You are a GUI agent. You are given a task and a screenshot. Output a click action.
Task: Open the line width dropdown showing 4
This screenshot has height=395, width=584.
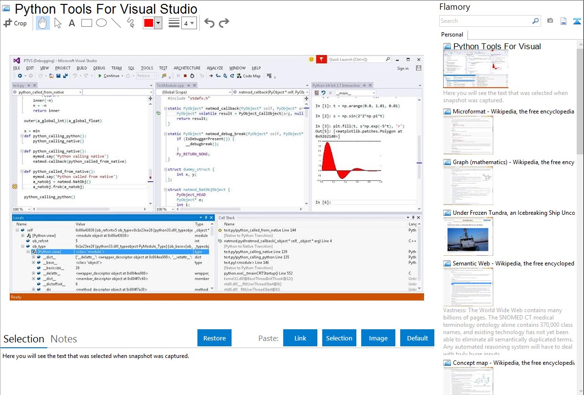pyautogui.click(x=189, y=23)
